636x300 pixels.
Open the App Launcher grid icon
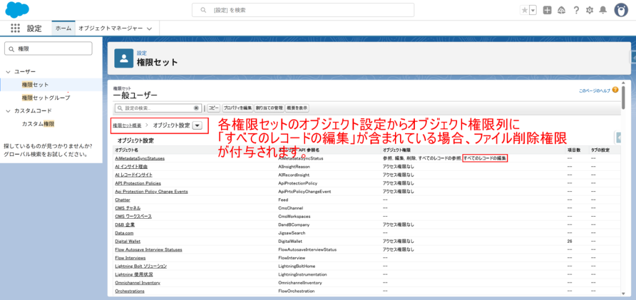click(15, 28)
